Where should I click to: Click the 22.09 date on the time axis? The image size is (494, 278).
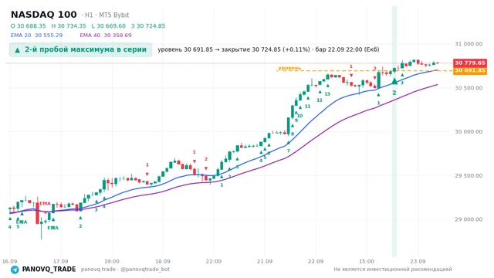click(x=316, y=261)
